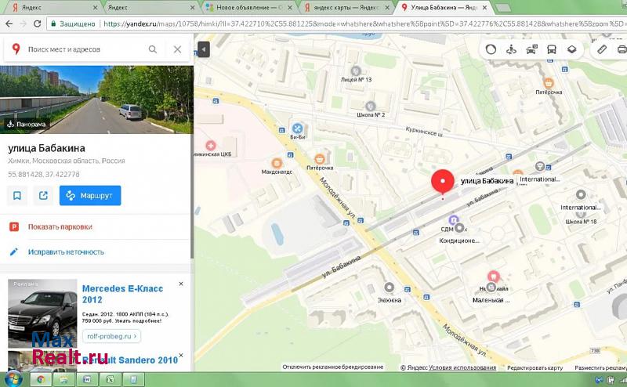Show parking cameras layer icon
The height and width of the screenshot is (387, 627).
pyautogui.click(x=531, y=49)
